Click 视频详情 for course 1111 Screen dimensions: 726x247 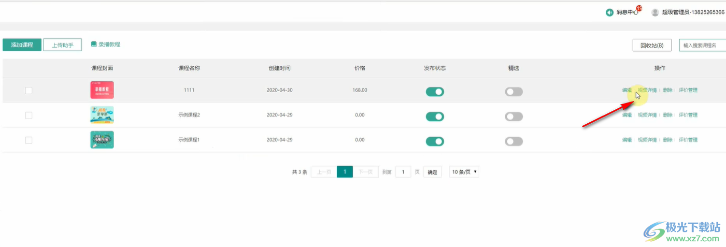click(x=647, y=90)
